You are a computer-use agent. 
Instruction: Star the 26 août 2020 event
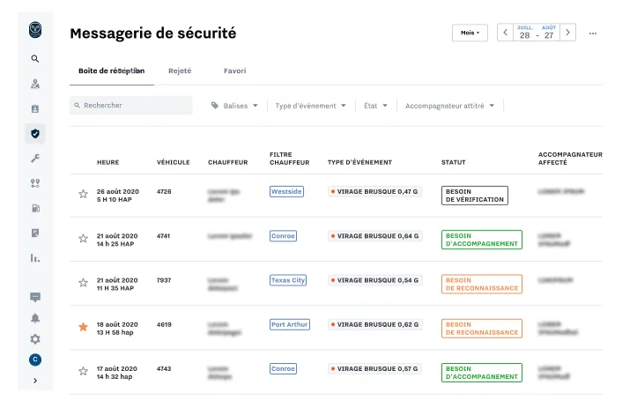pyautogui.click(x=84, y=194)
